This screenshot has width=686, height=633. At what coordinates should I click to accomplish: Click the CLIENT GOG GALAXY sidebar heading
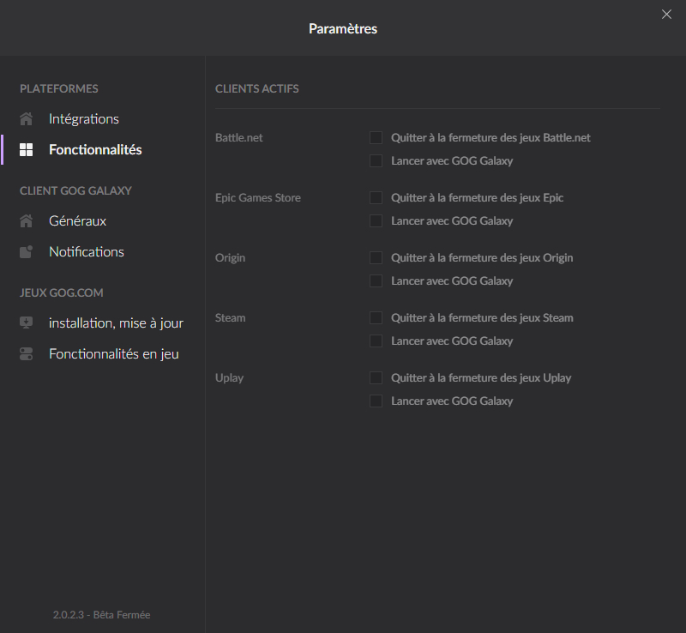pos(75,190)
